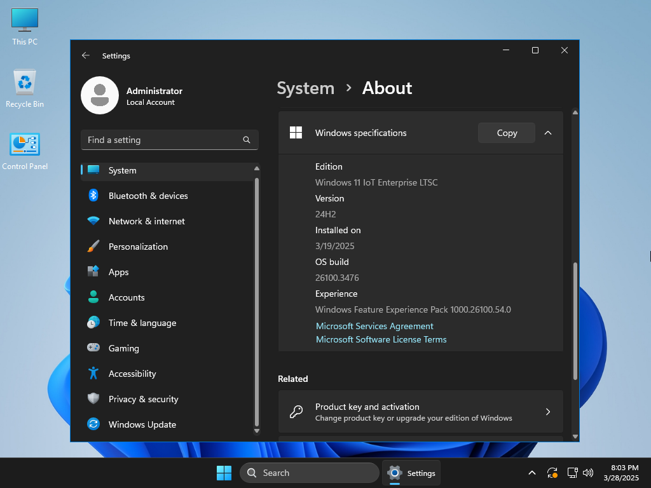
Task: Click the volume speaker tray icon
Action: pyautogui.click(x=588, y=473)
